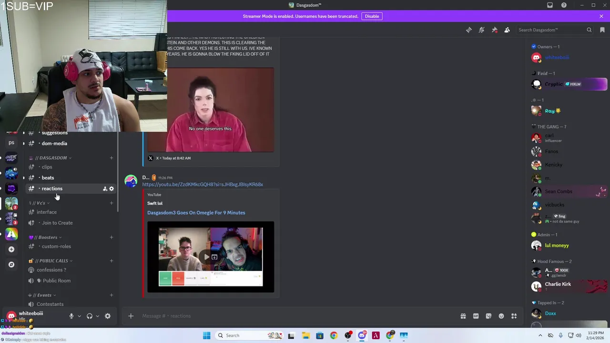610x343 pixels.
Task: Open headphone output options arrow
Action: click(x=97, y=316)
